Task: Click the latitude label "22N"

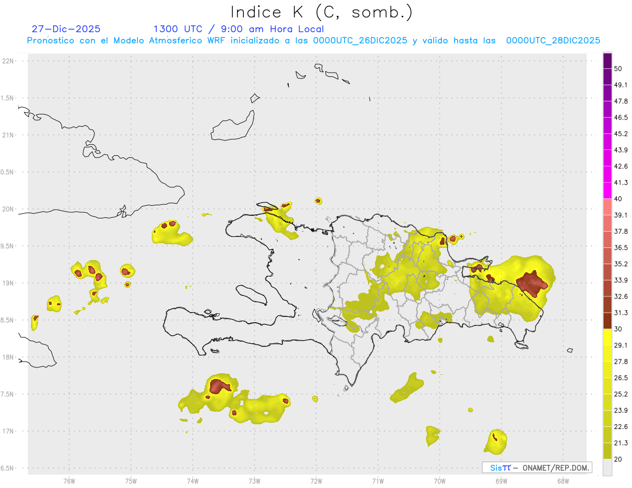Action: [8, 61]
